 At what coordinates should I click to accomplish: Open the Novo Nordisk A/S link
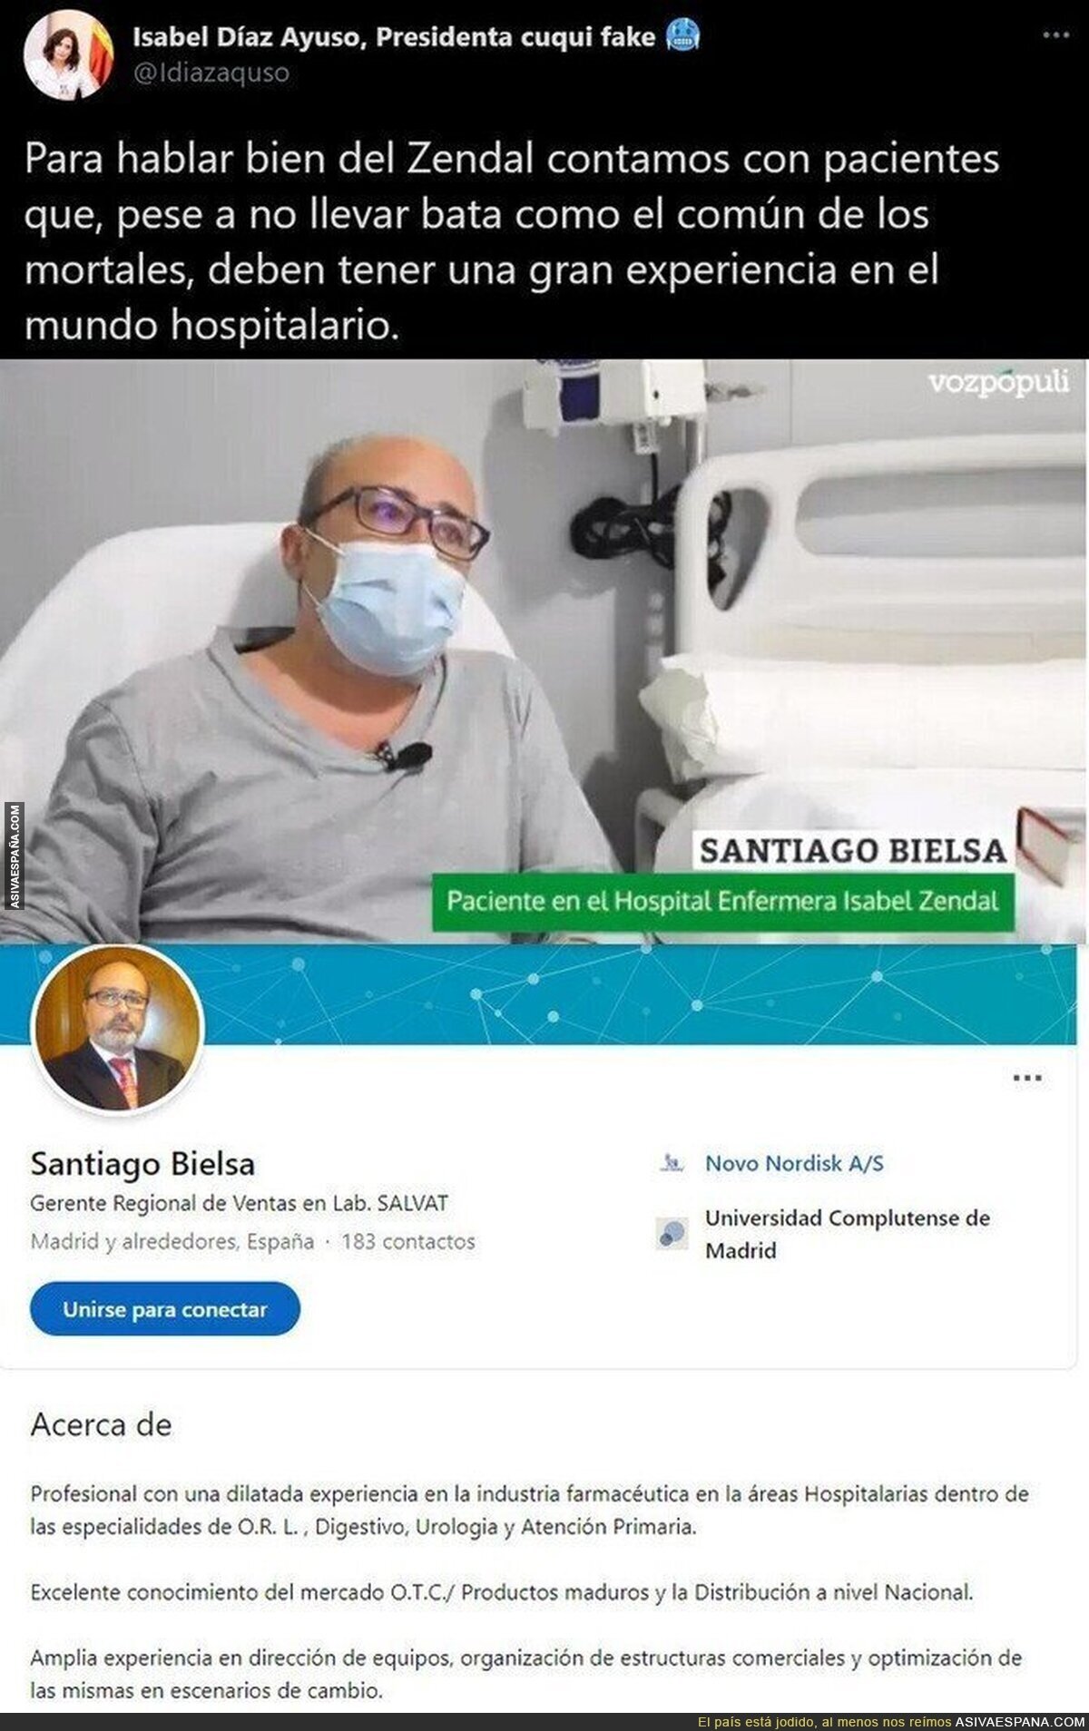click(x=794, y=1163)
